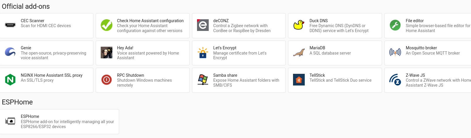Click the TellStick orange house icon

point(299,80)
